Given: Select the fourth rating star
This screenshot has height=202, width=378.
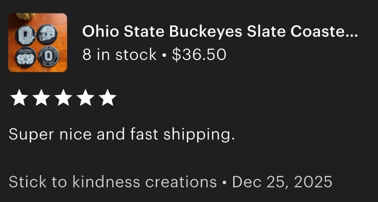Looking at the screenshot, I should coord(85,98).
